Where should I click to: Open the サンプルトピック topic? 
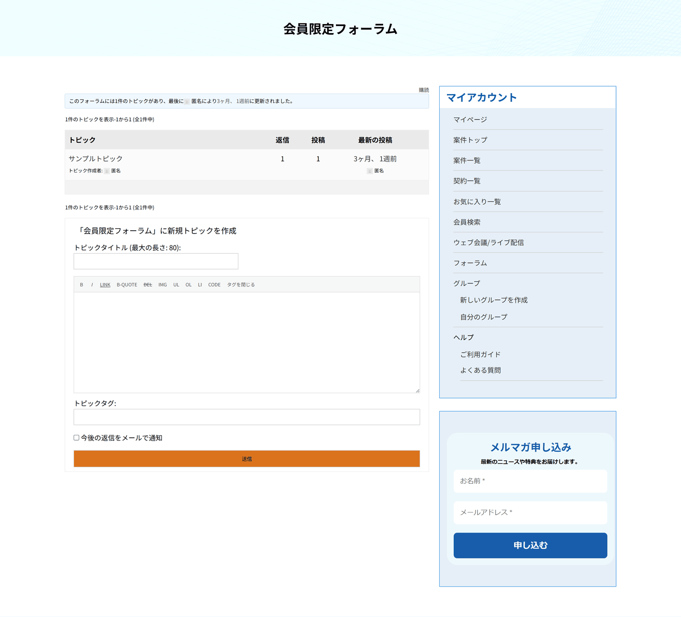[x=96, y=159]
